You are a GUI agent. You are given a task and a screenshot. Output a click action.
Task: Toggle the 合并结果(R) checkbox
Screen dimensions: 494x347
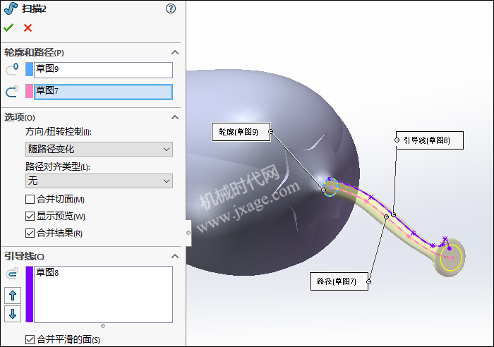pos(30,233)
